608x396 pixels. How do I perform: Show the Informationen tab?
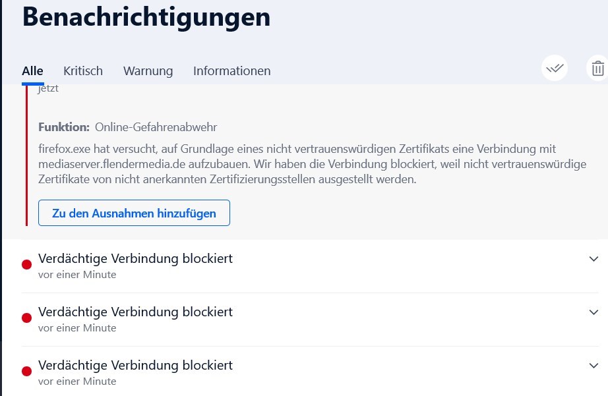pyautogui.click(x=231, y=71)
